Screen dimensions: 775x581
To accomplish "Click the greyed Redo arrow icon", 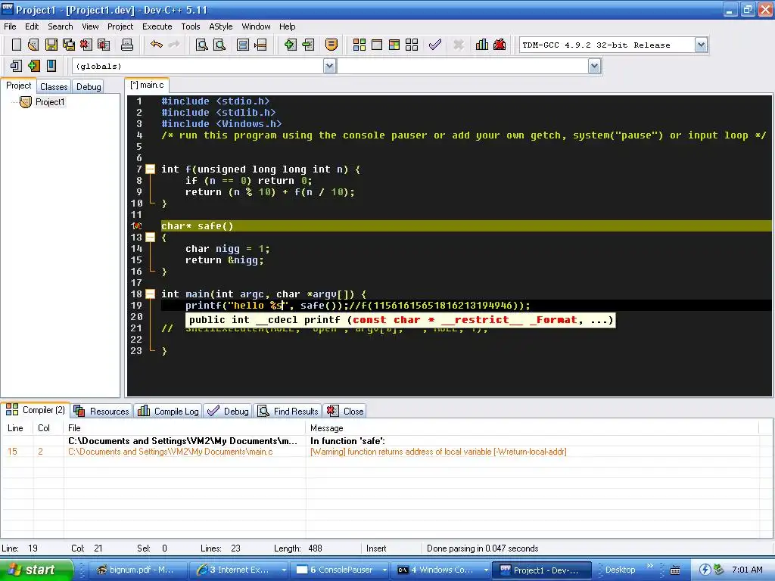I will (174, 45).
